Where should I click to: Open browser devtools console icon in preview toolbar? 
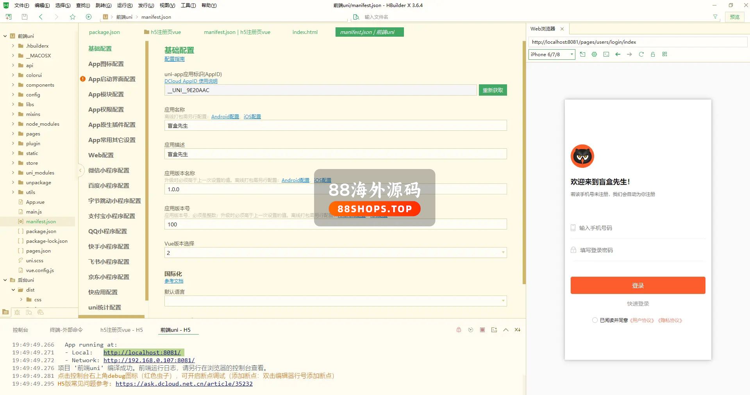pos(606,54)
